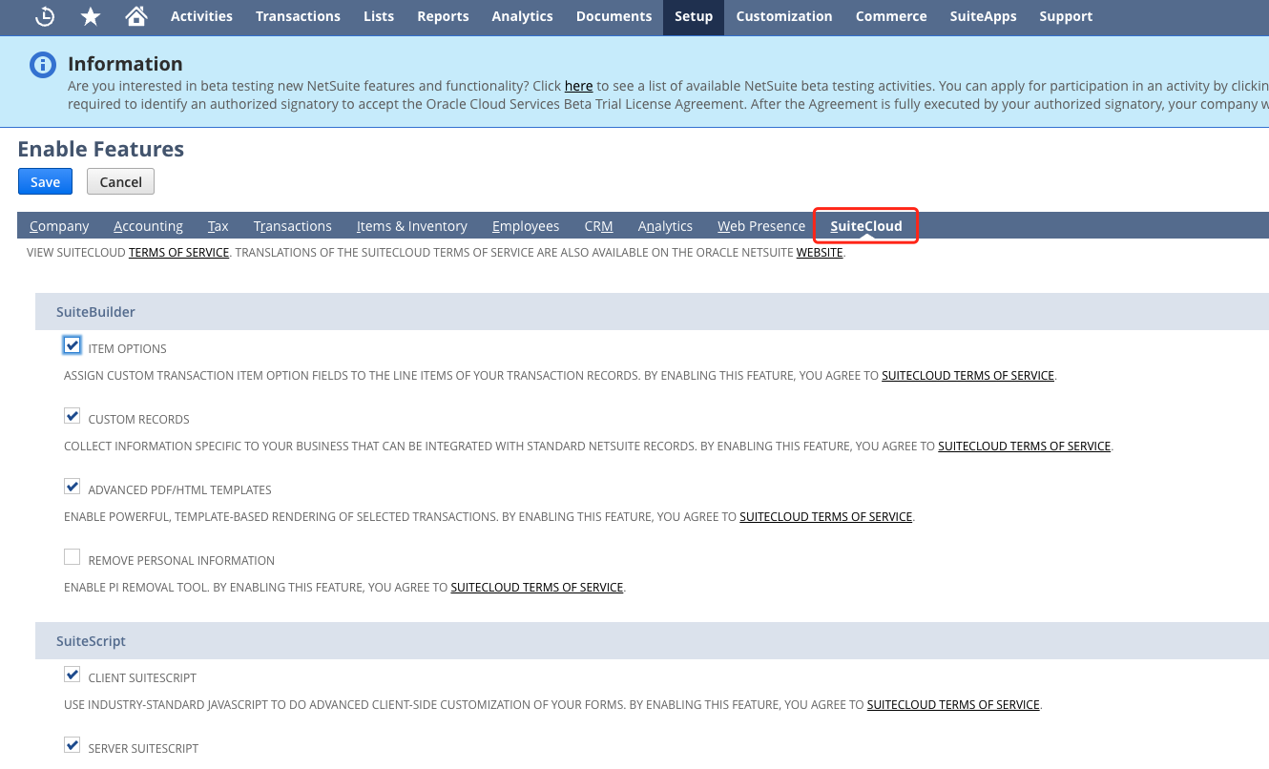Switch to the Items & Inventory tab
This screenshot has width=1269, height=769.
click(412, 226)
